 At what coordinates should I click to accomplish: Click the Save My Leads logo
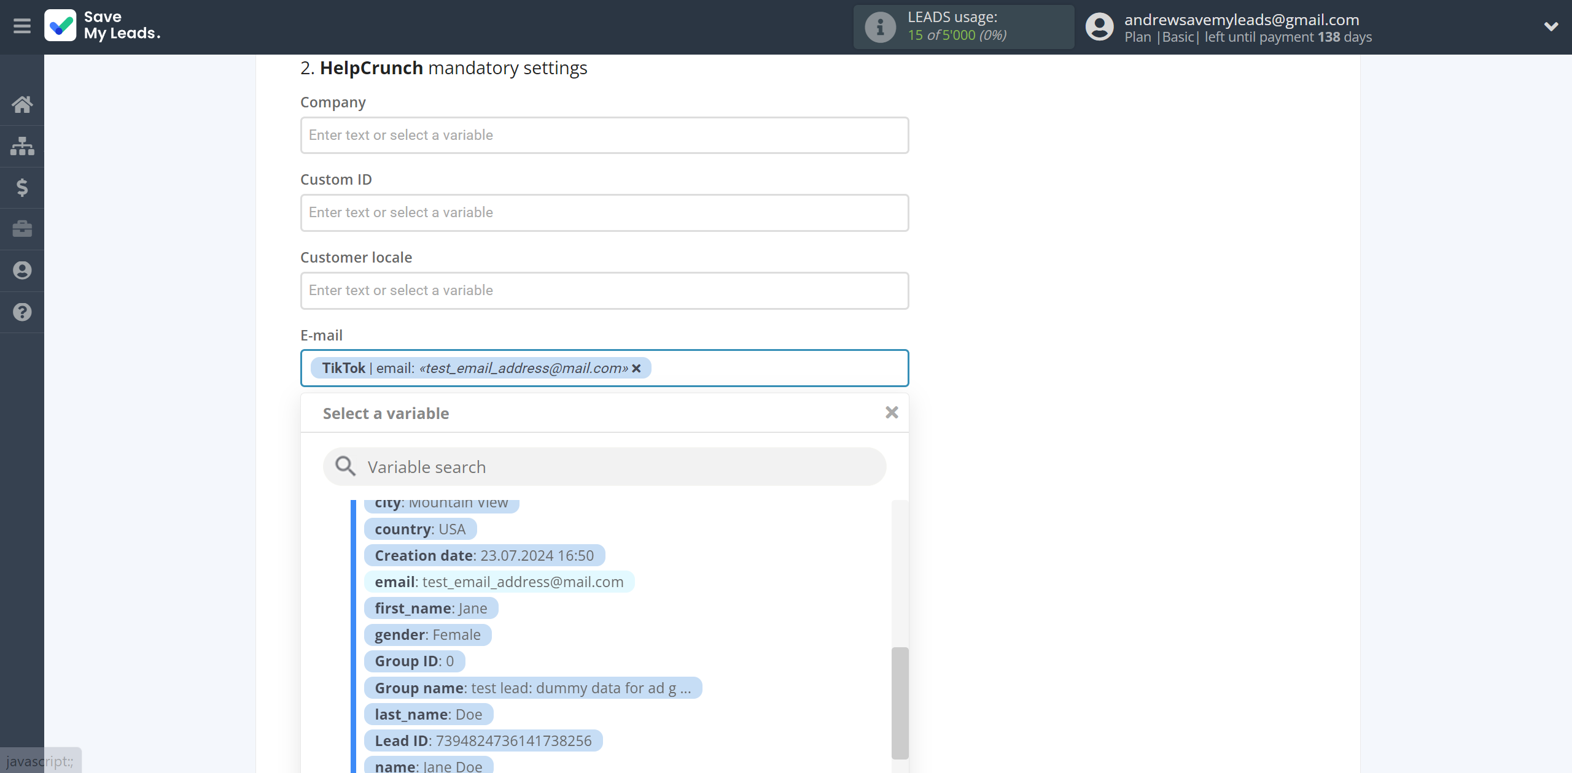[x=102, y=26]
